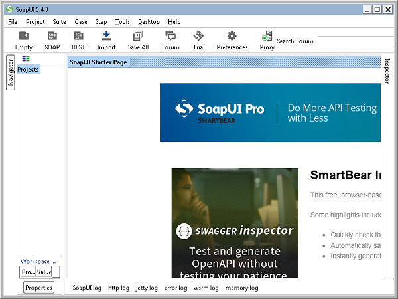The image size is (398, 299).
Task: Open the Desktop menu
Action: pyautogui.click(x=149, y=22)
